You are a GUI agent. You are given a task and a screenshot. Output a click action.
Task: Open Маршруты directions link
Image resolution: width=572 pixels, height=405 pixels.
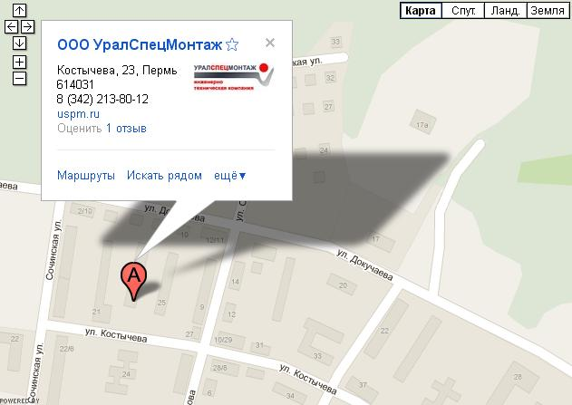[x=86, y=176]
